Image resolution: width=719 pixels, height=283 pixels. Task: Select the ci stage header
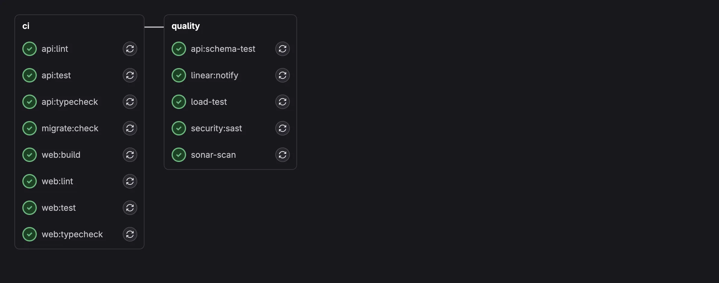pyautogui.click(x=26, y=26)
